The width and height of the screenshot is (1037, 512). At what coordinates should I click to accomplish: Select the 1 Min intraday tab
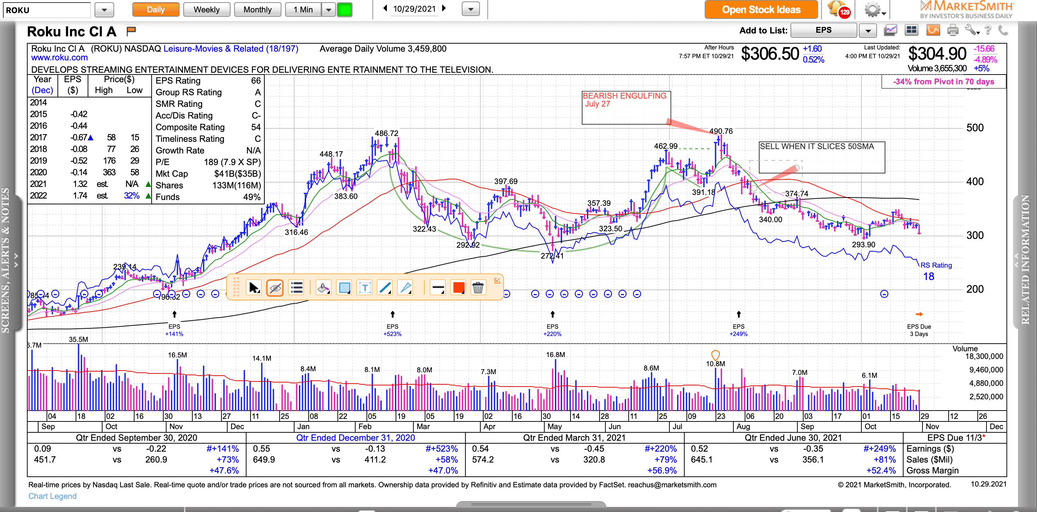pos(303,9)
